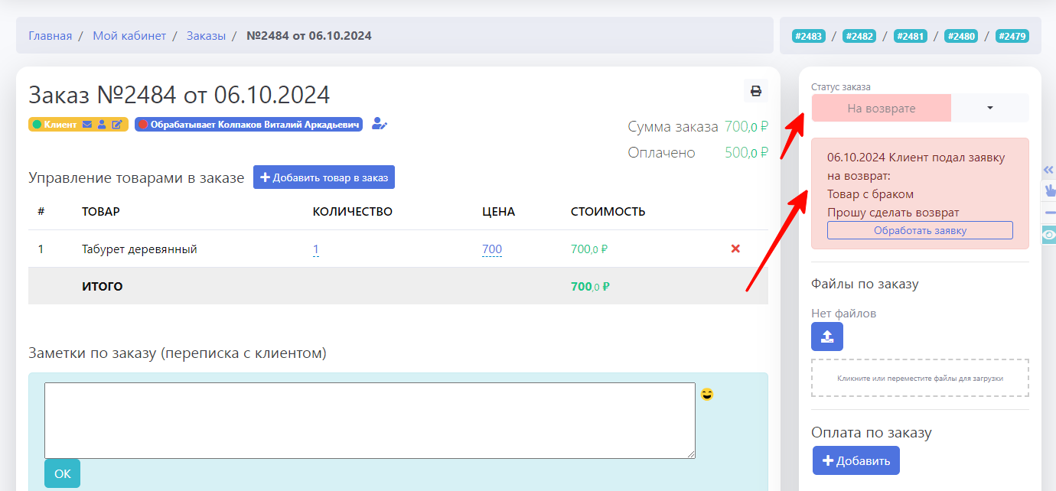Click the print order icon
The height and width of the screenshot is (491, 1056).
tap(756, 91)
